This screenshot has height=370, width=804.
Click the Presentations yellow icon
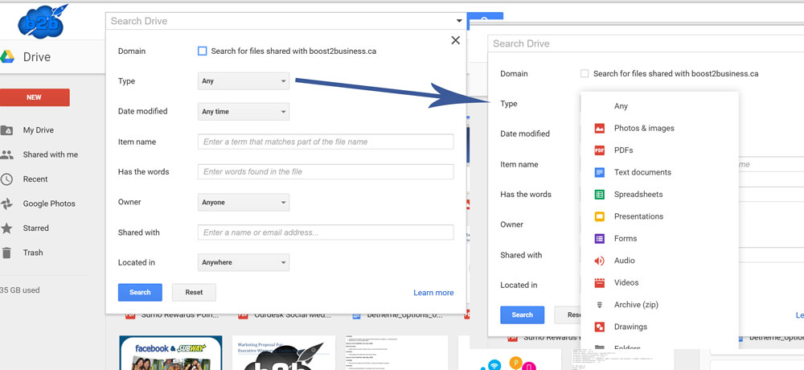[x=599, y=216]
